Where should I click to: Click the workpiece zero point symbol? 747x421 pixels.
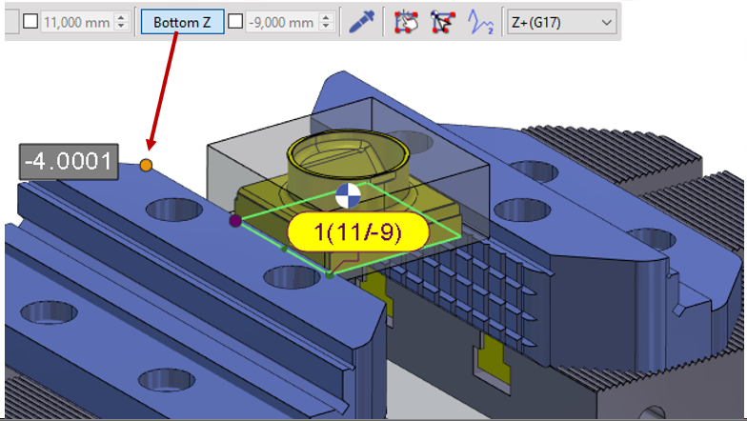[348, 196]
